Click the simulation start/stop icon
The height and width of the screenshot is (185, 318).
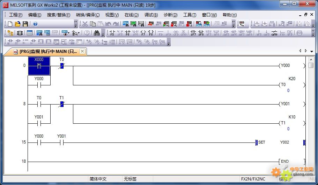pos(242,24)
